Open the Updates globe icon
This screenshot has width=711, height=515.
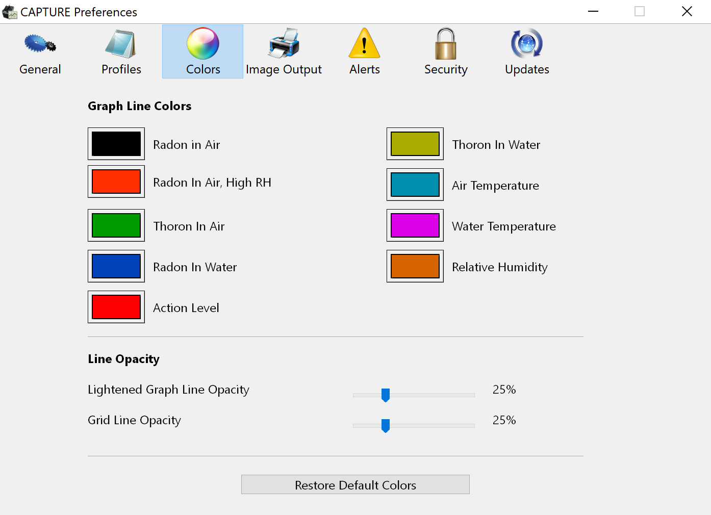pyautogui.click(x=527, y=44)
